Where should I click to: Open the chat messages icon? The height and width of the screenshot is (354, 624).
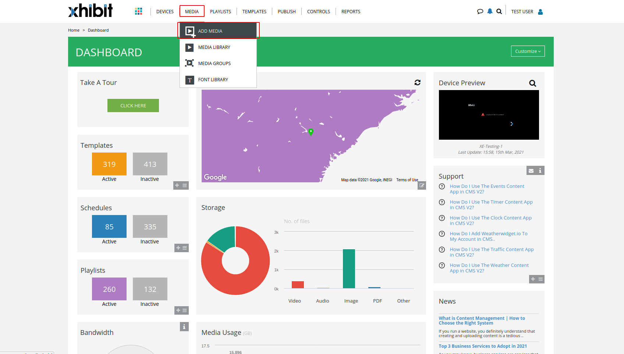(x=480, y=11)
